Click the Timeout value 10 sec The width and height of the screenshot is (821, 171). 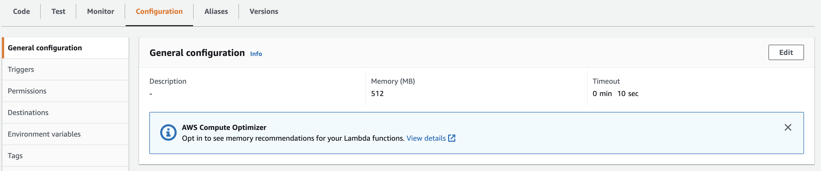pyautogui.click(x=628, y=93)
